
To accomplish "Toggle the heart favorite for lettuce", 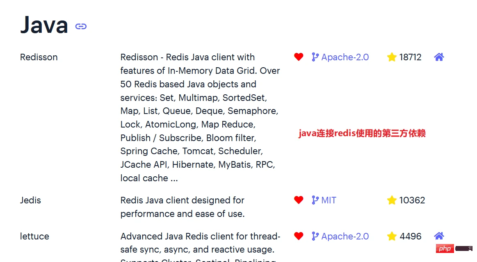I will [299, 236].
